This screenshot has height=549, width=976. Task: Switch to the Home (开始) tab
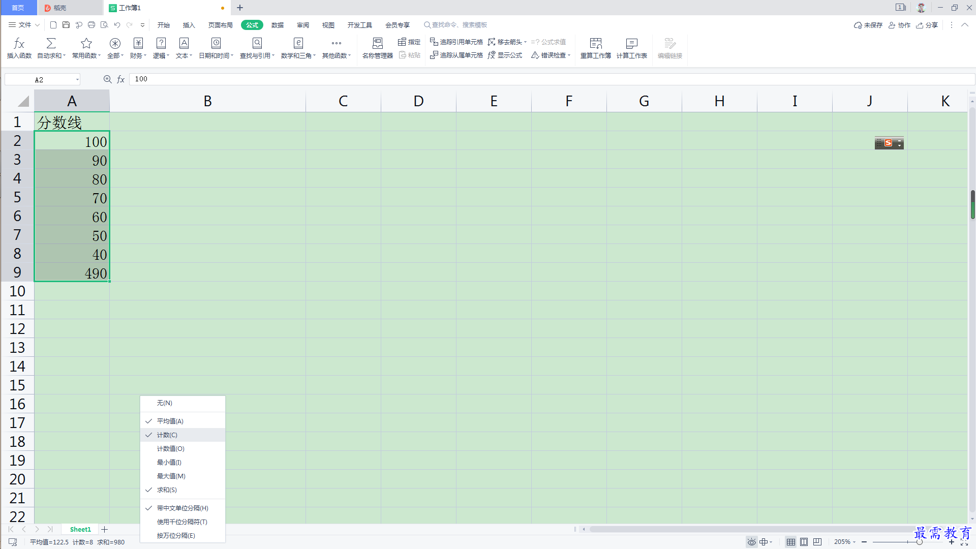click(x=164, y=25)
